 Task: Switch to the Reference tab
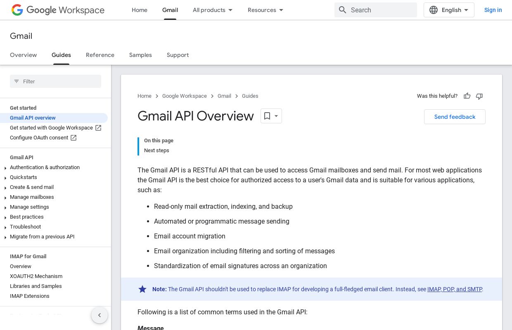click(x=100, y=55)
